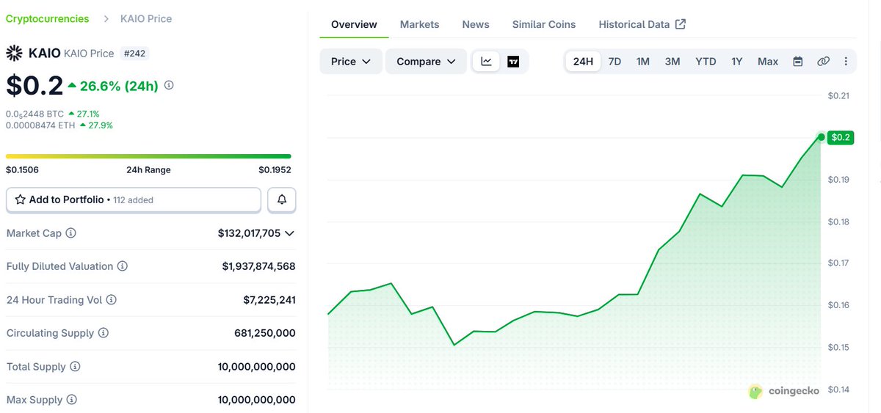Open the Compare dropdown

pos(426,62)
